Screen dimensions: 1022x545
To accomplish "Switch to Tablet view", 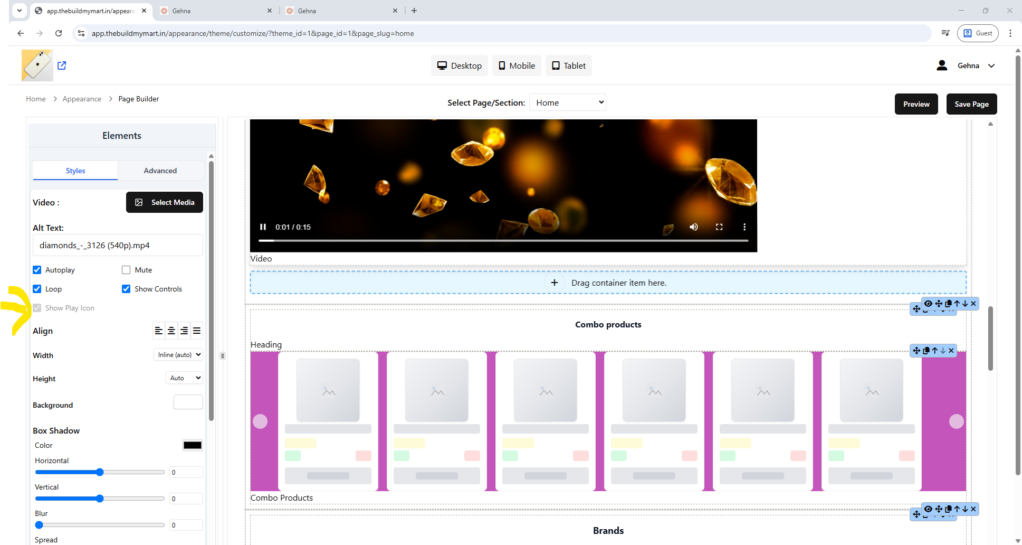I will (x=569, y=65).
